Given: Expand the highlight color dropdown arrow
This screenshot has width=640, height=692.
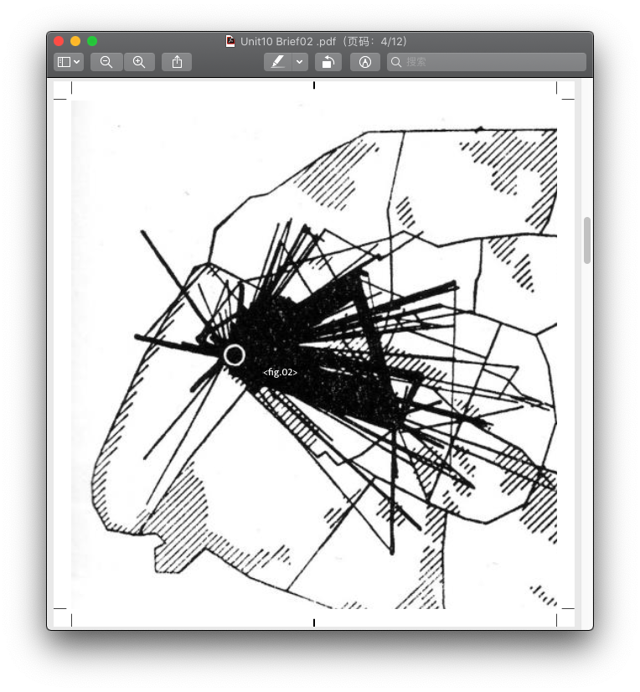Looking at the screenshot, I should 300,62.
